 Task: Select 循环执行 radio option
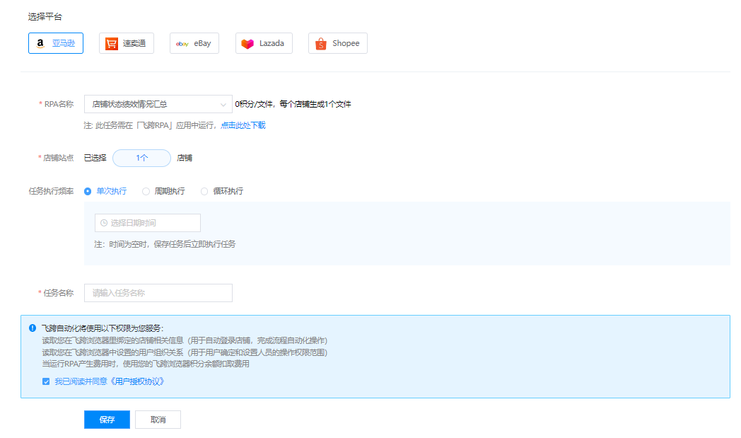(205, 191)
